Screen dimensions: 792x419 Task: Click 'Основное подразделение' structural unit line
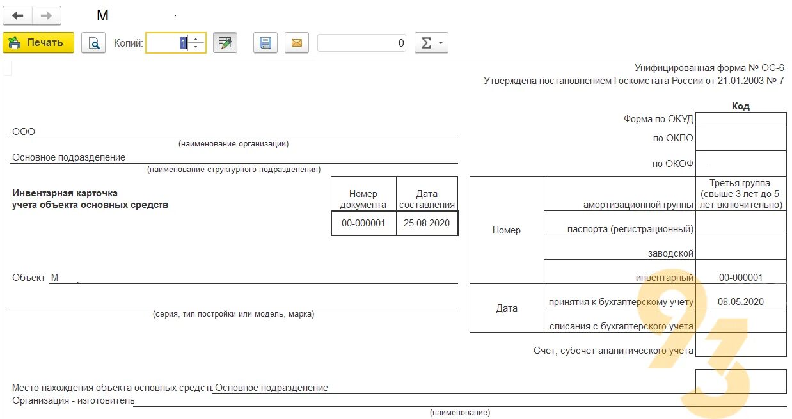234,157
